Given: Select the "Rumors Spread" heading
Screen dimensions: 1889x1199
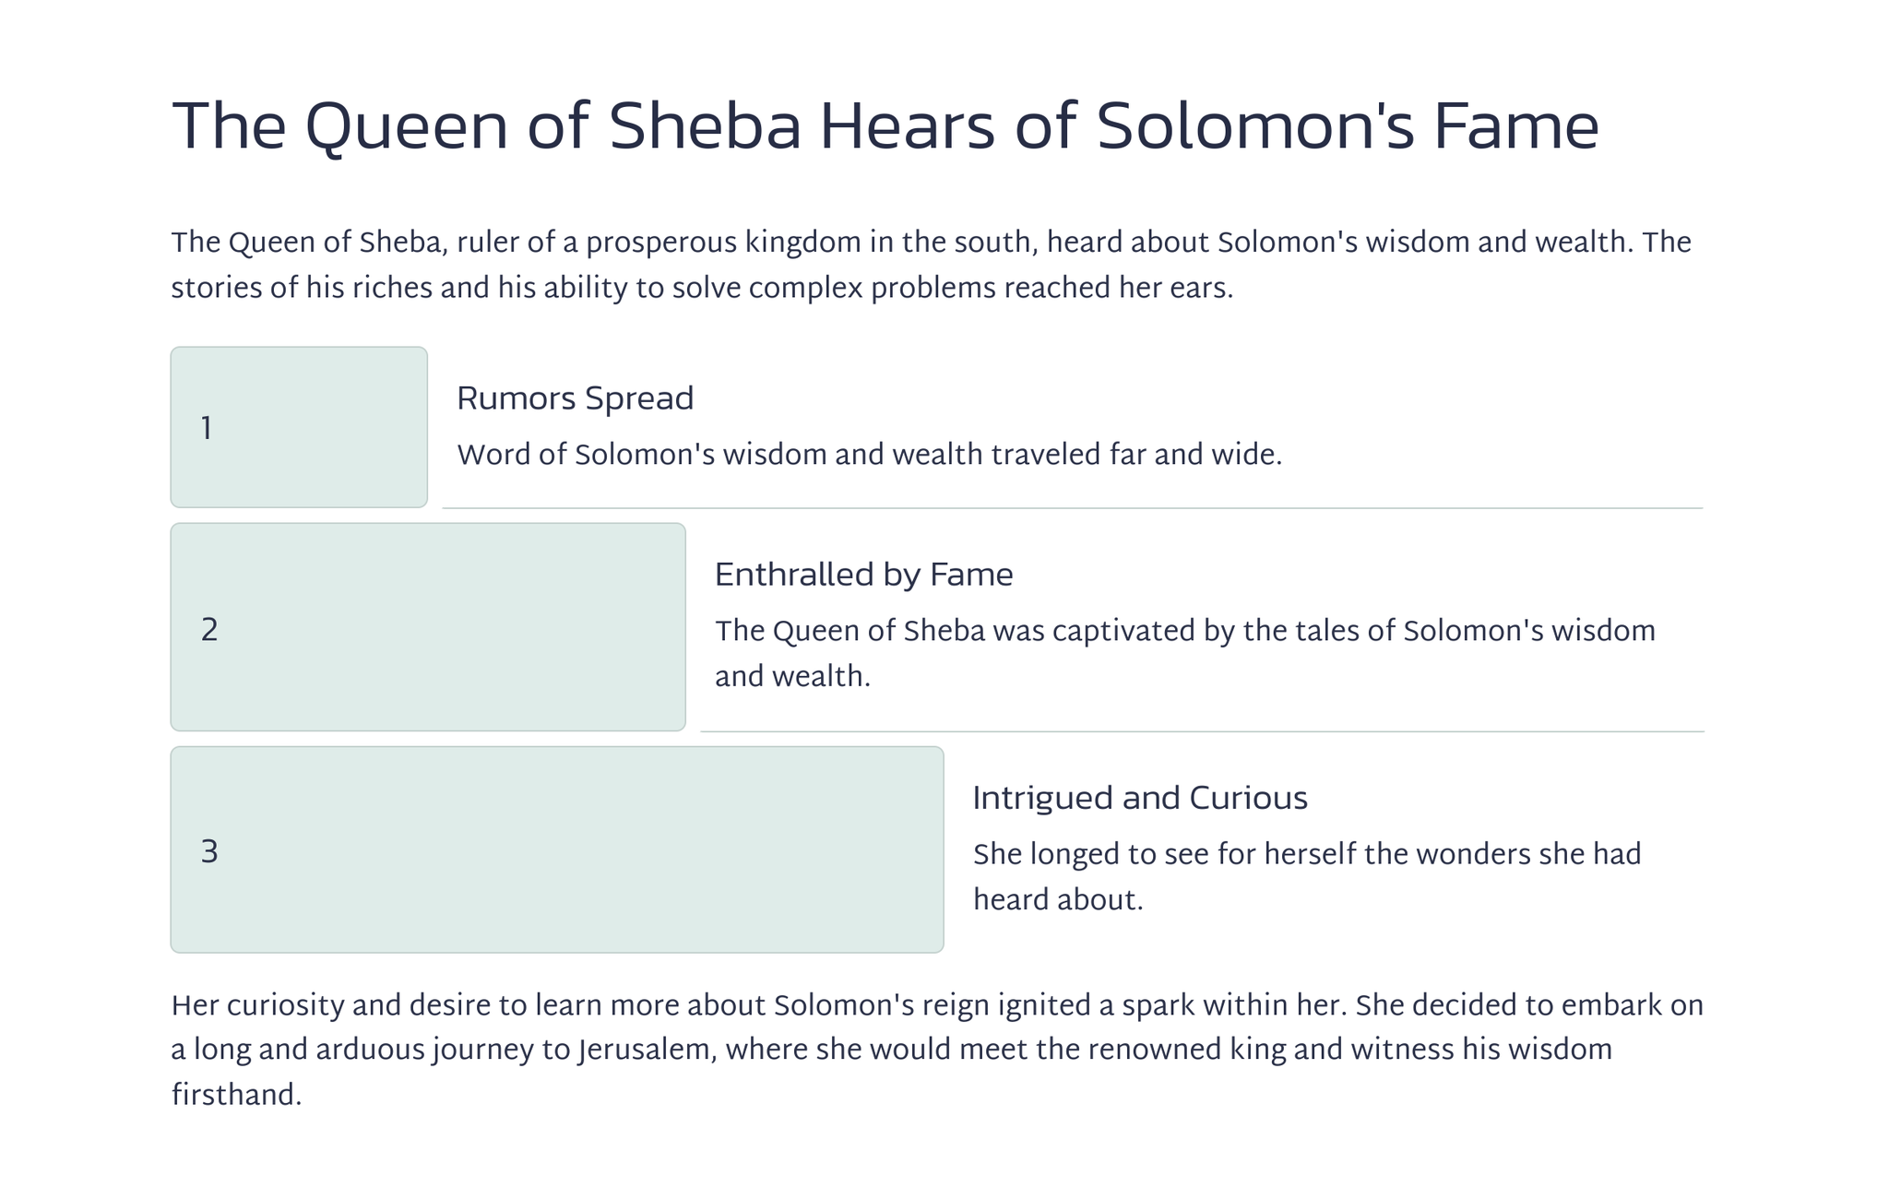Looking at the screenshot, I should (575, 398).
